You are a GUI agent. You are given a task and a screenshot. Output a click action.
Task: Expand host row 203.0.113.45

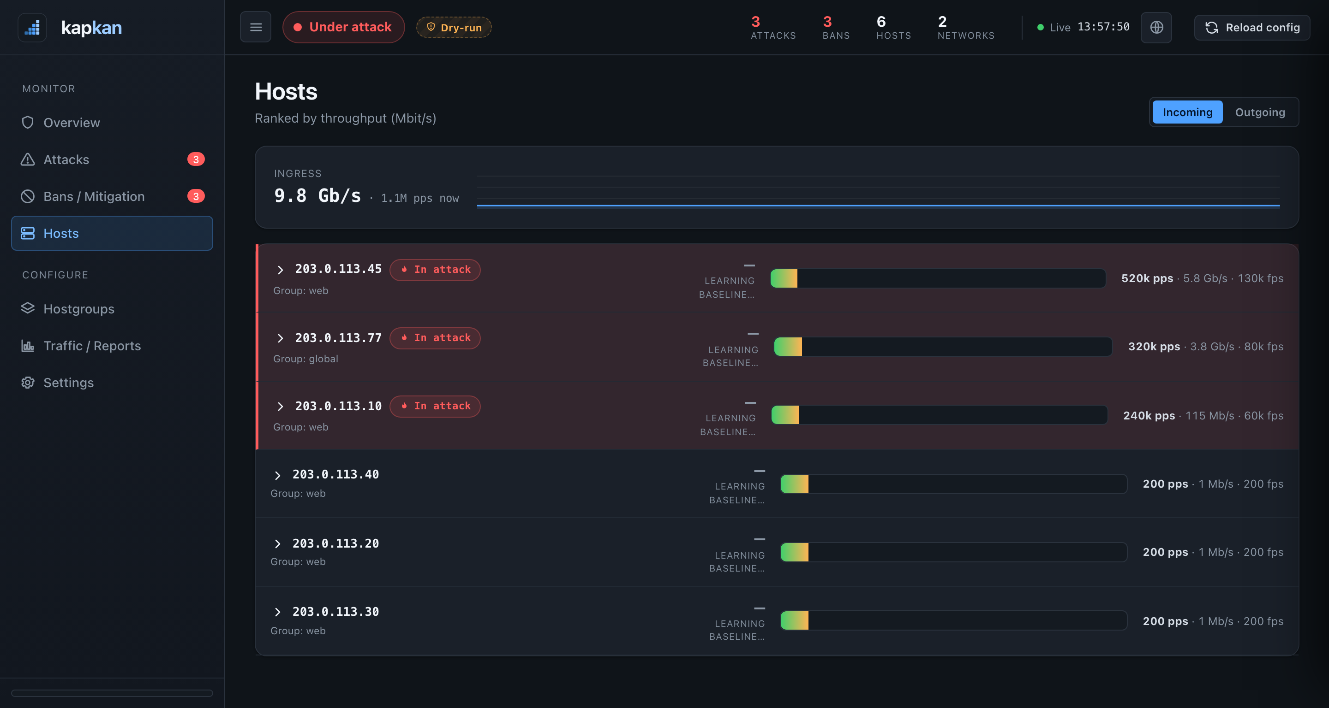(280, 270)
